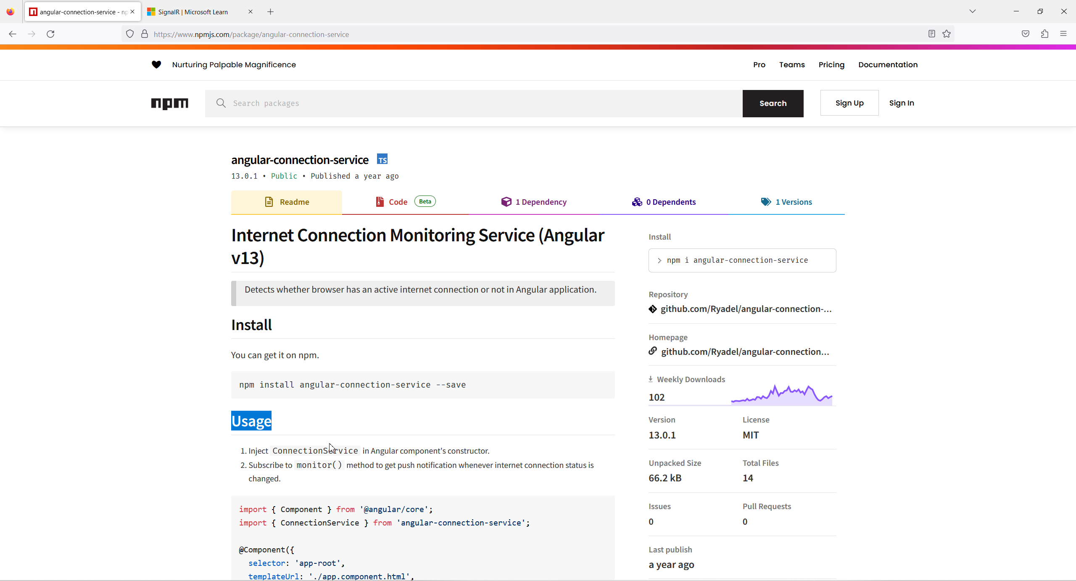This screenshot has width=1076, height=581.
Task: Click the Firefox reload page icon
Action: (x=50, y=34)
